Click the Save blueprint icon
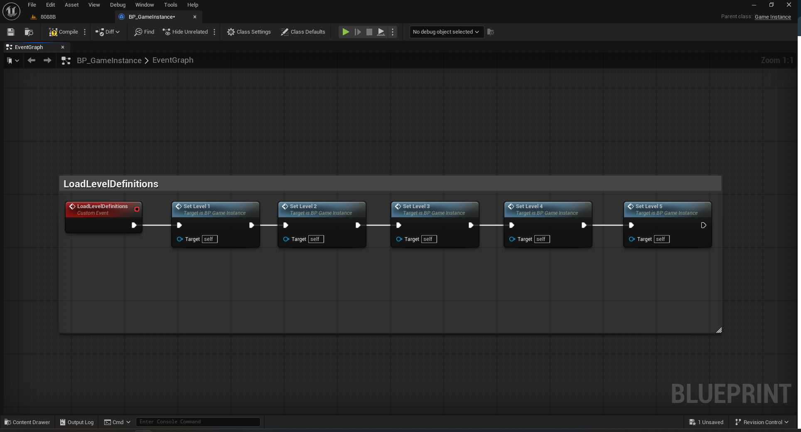Image resolution: width=801 pixels, height=432 pixels. click(x=11, y=32)
